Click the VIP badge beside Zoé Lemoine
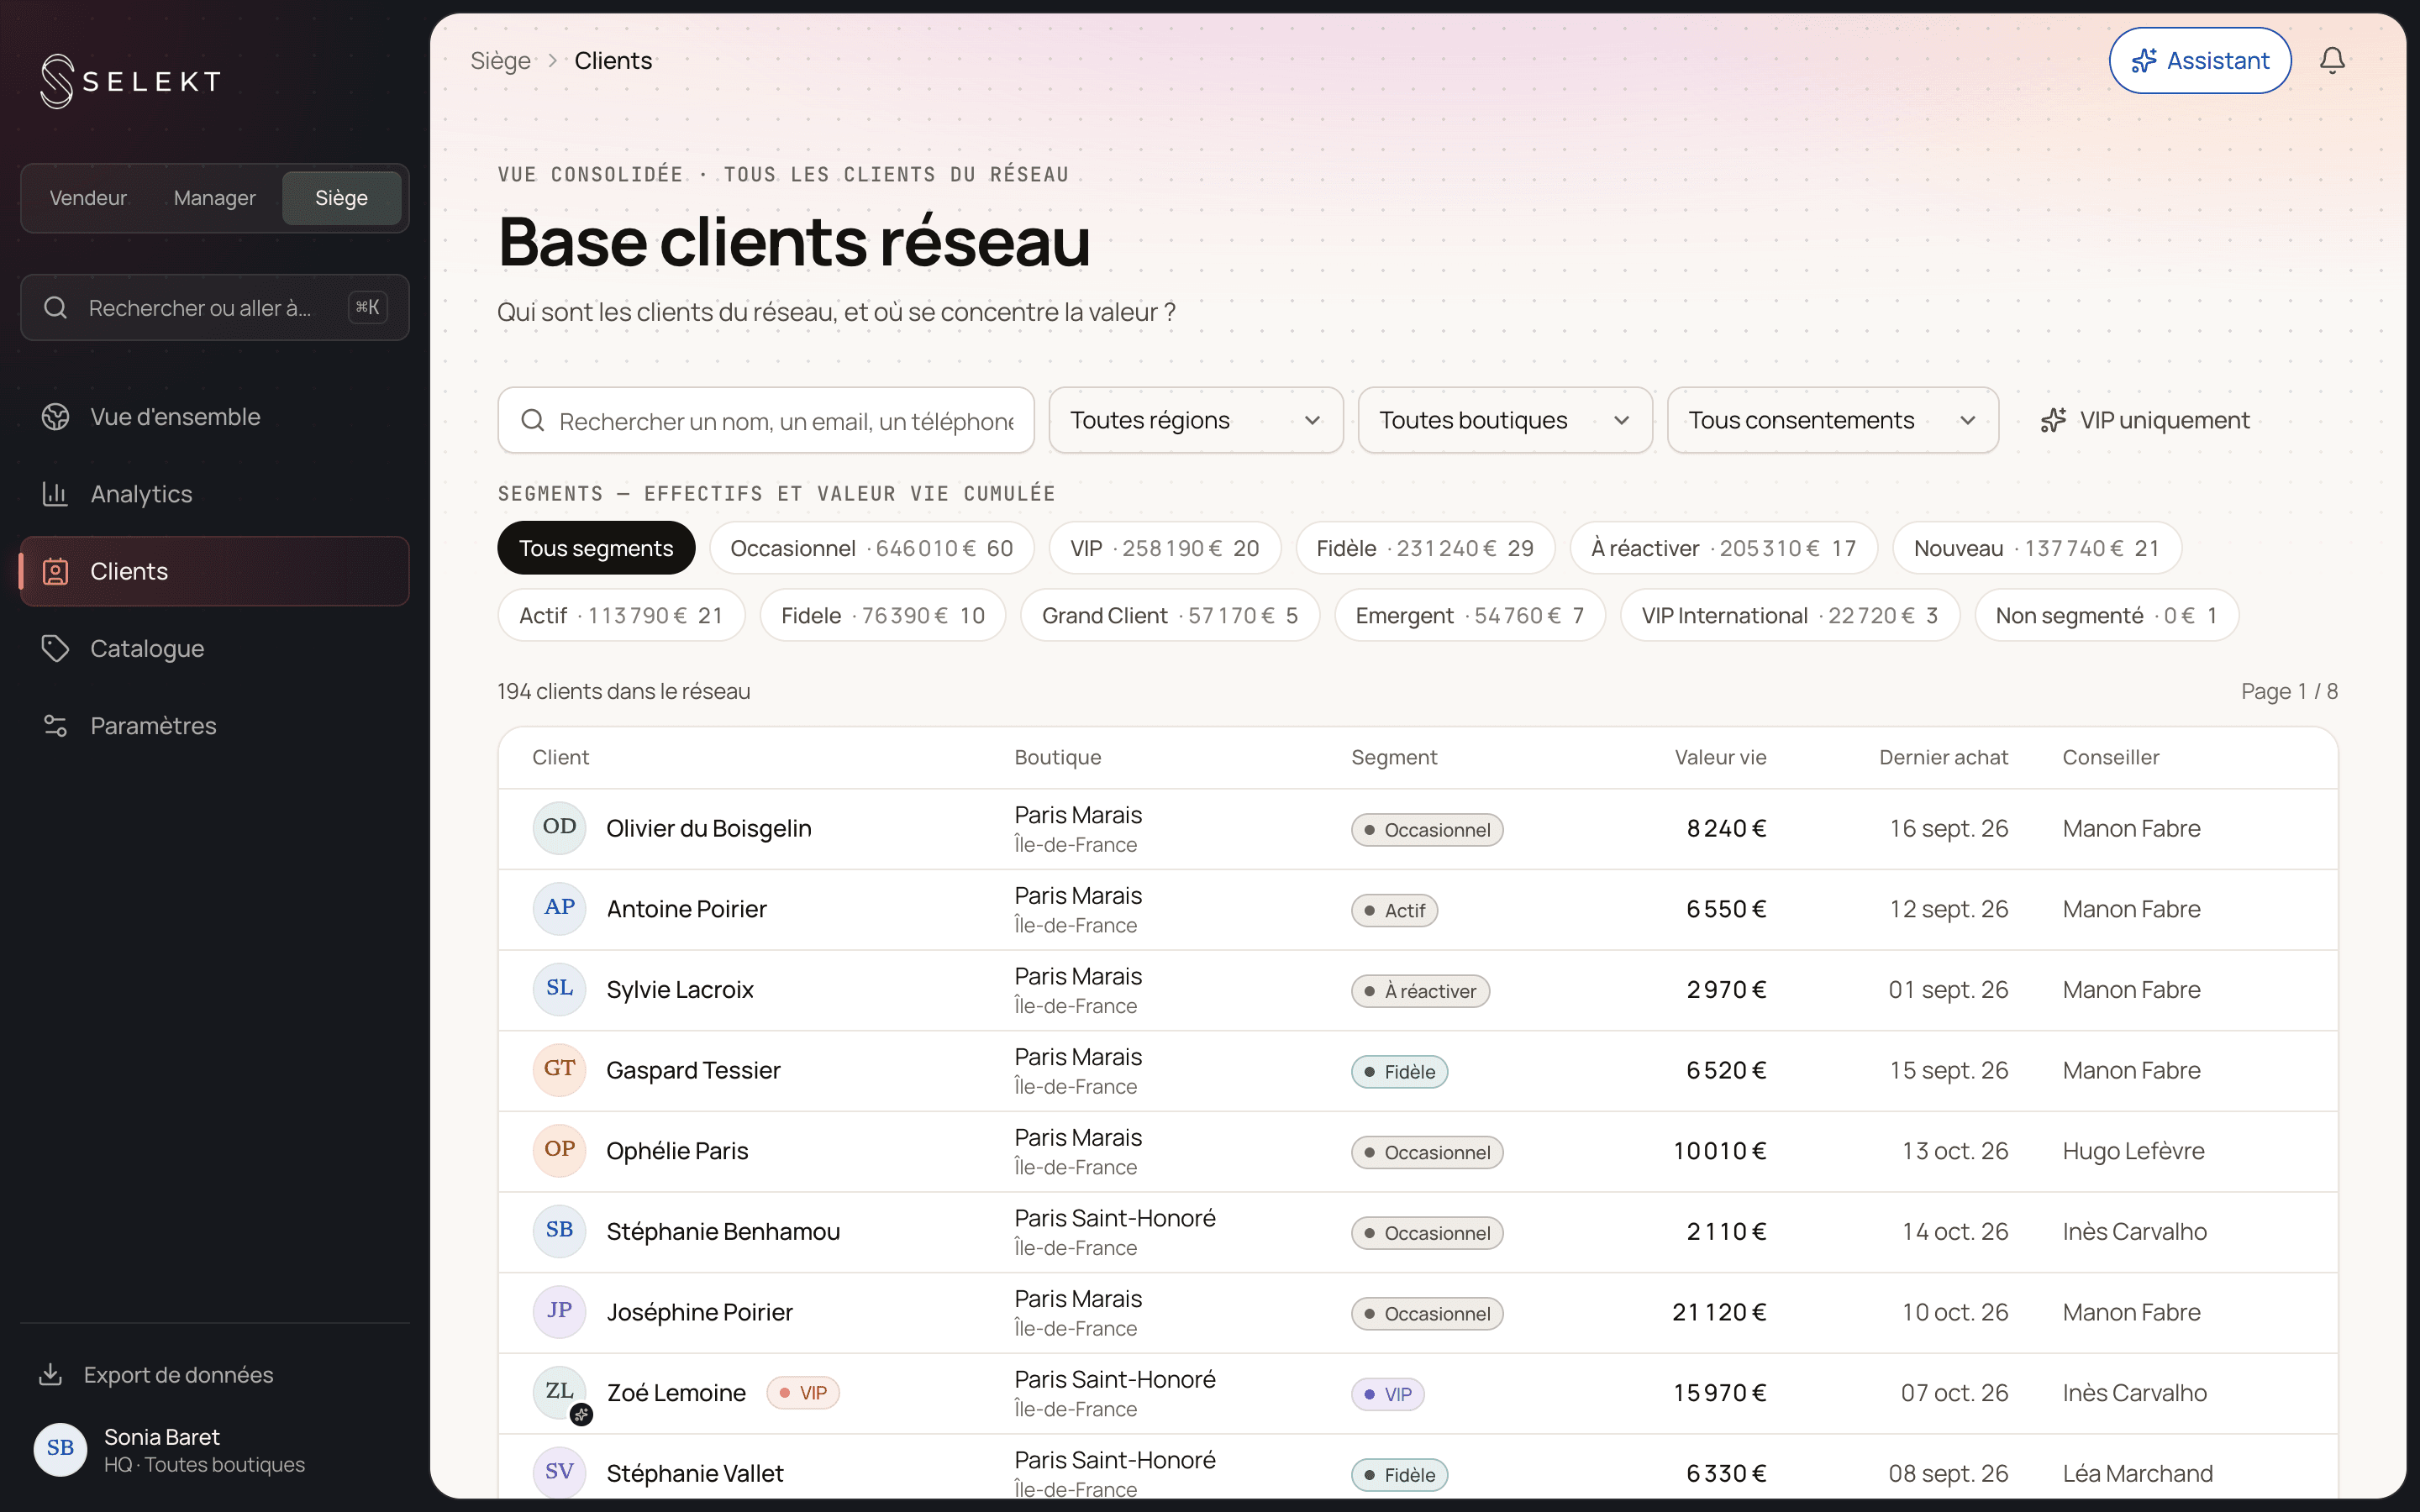The height and width of the screenshot is (1512, 2420). pos(803,1392)
